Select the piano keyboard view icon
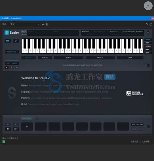 tap(8, 41)
